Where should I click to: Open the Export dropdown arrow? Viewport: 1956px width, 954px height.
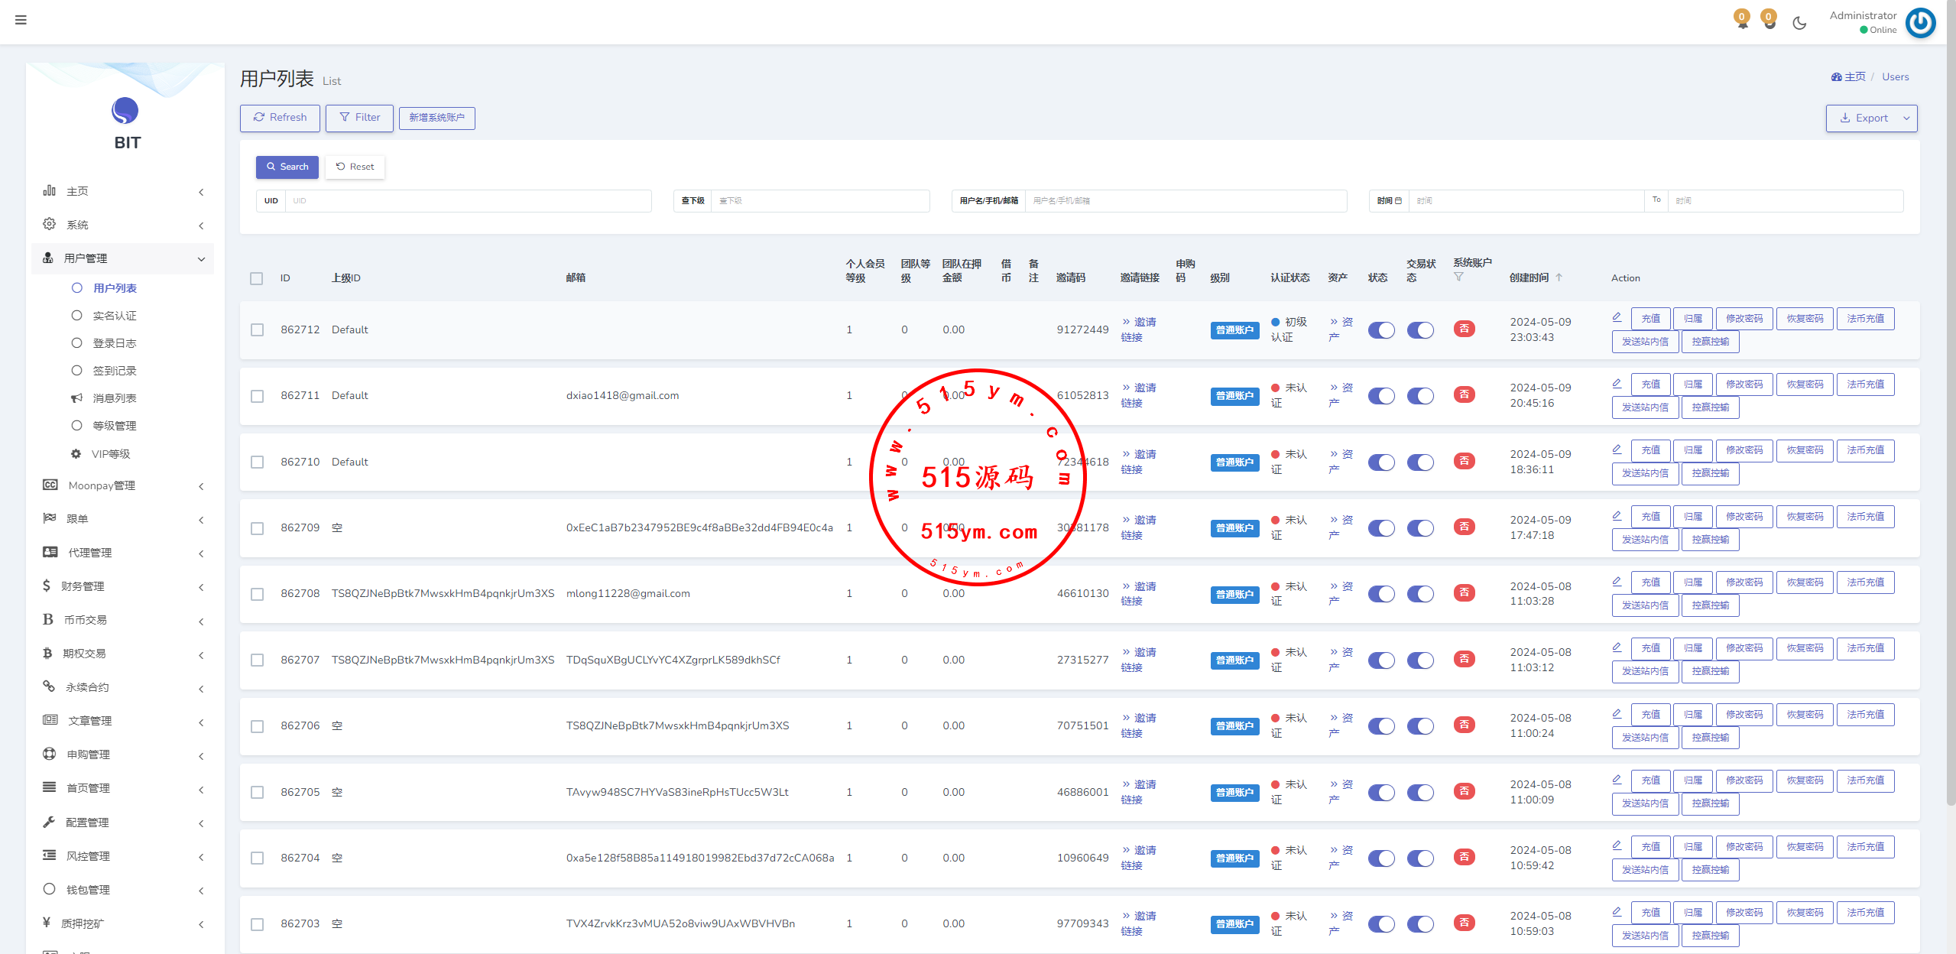[x=1906, y=118]
